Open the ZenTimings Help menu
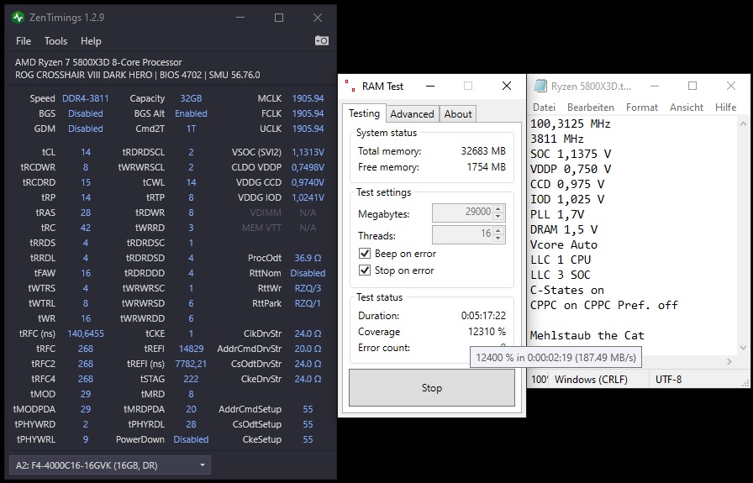753x483 pixels. tap(91, 41)
